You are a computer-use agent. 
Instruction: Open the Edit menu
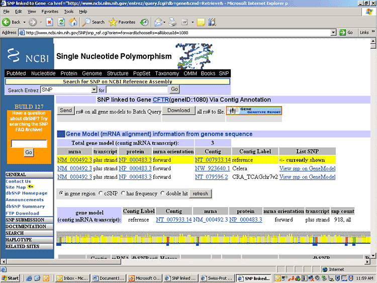(x=18, y=12)
